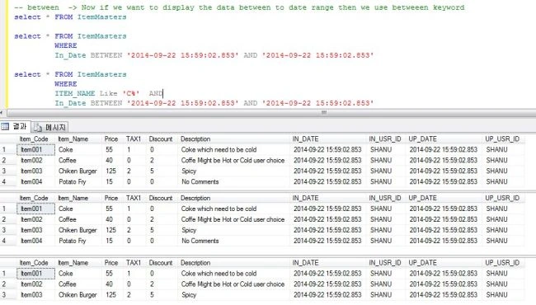Image resolution: width=536 pixels, height=305 pixels.
Task: Click Item001 cell in the top result grid
Action: [x=35, y=149]
